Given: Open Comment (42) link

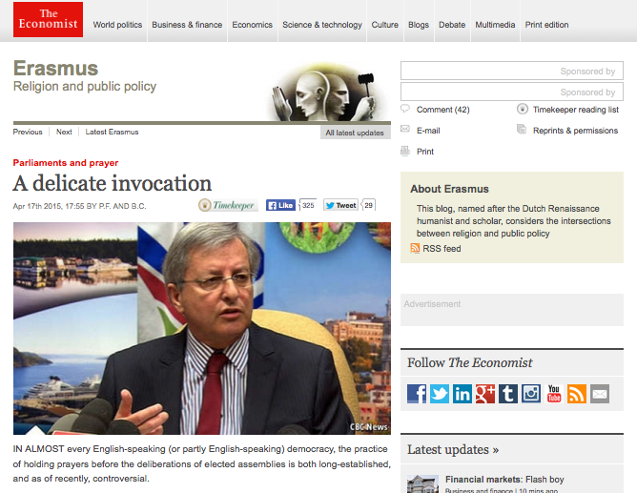Looking at the screenshot, I should pos(442,110).
